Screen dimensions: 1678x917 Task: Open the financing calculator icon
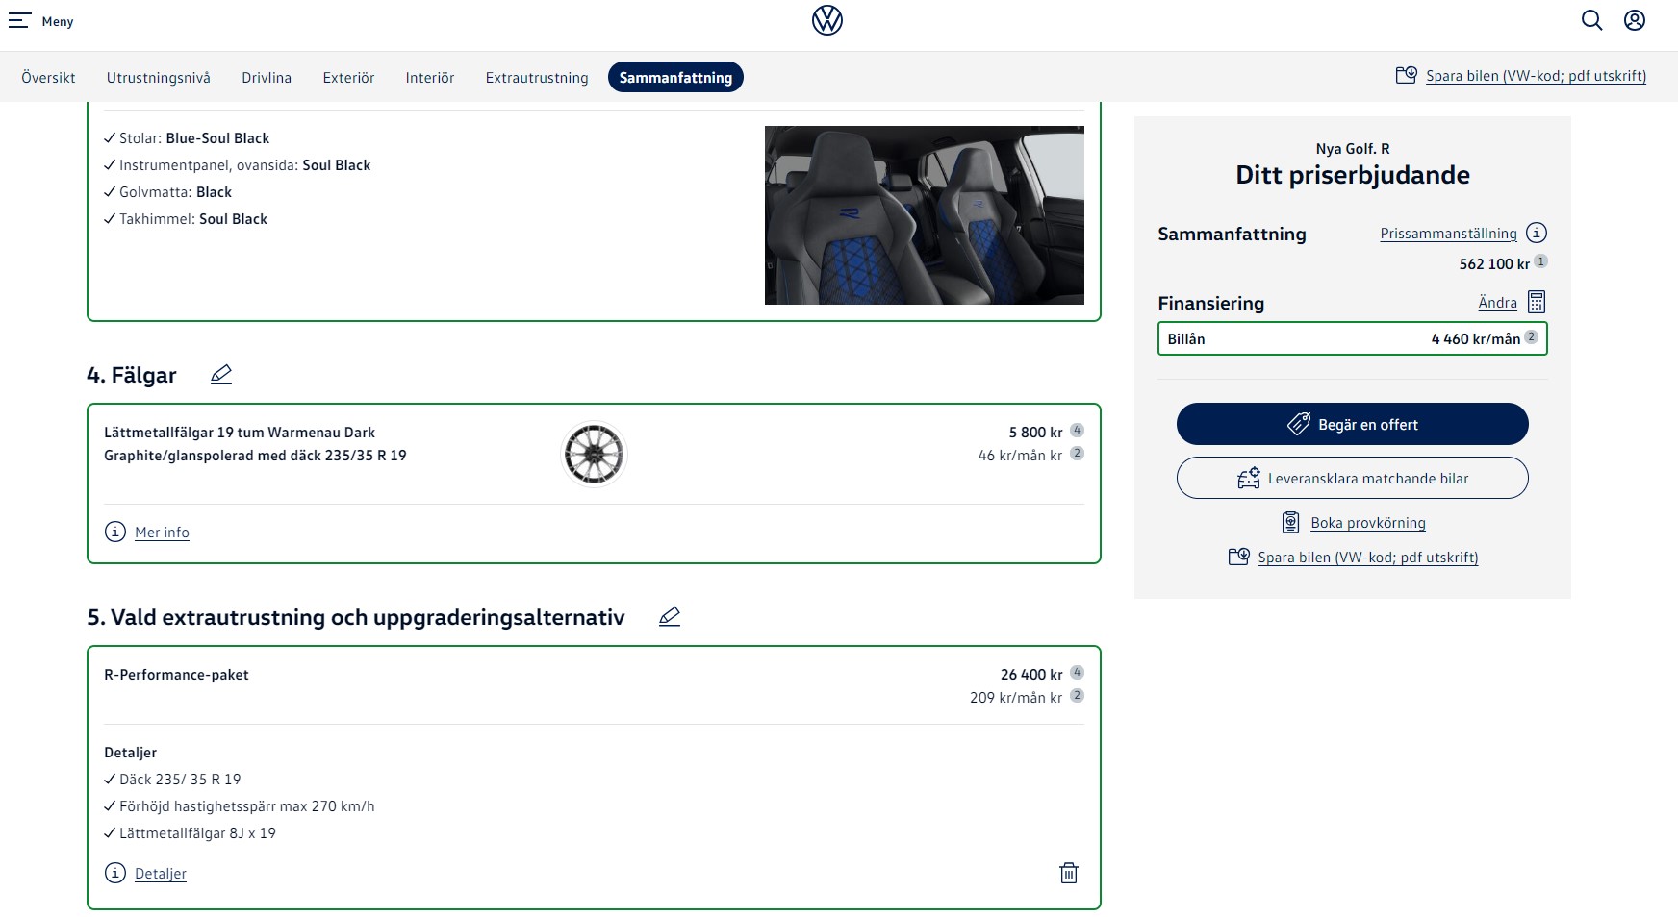(1537, 302)
